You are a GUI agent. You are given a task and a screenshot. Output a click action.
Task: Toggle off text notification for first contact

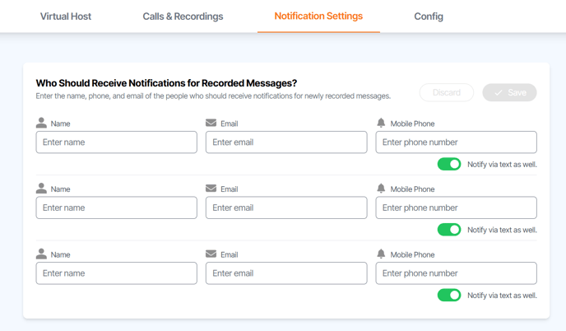[449, 164]
